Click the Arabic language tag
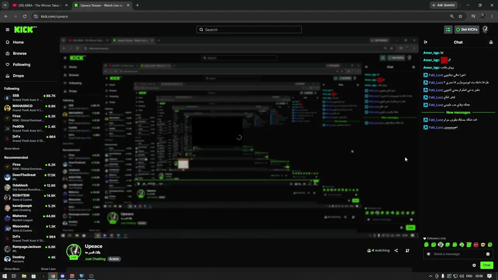 (x=114, y=259)
